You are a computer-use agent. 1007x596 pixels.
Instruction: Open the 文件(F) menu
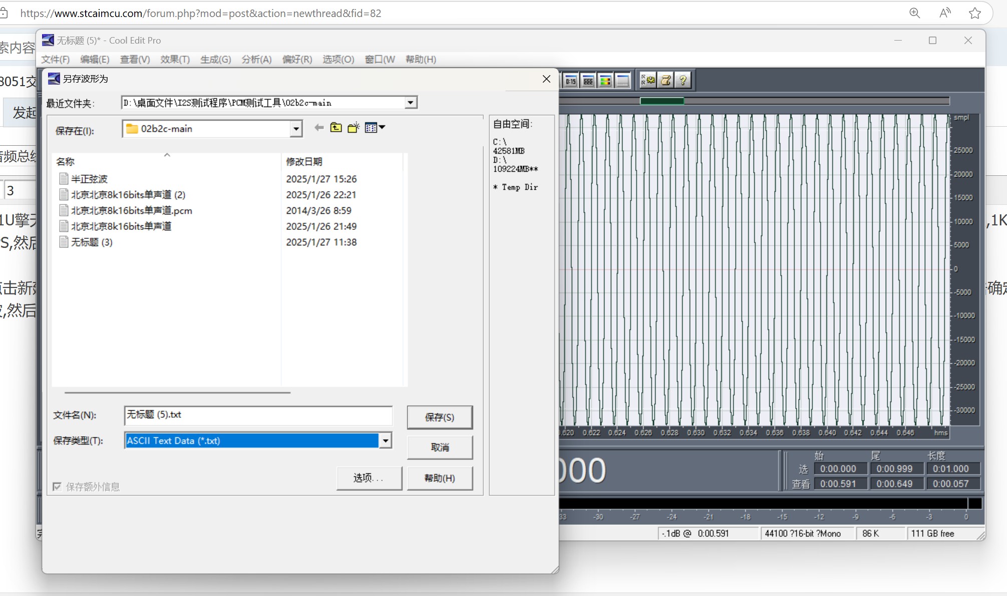[55, 59]
